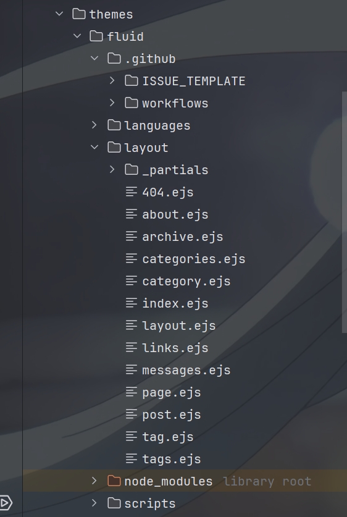Collapse the layout folder
The height and width of the screenshot is (517, 347).
tap(94, 147)
